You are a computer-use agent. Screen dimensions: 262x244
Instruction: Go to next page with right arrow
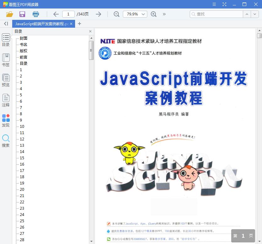tap(99, 14)
